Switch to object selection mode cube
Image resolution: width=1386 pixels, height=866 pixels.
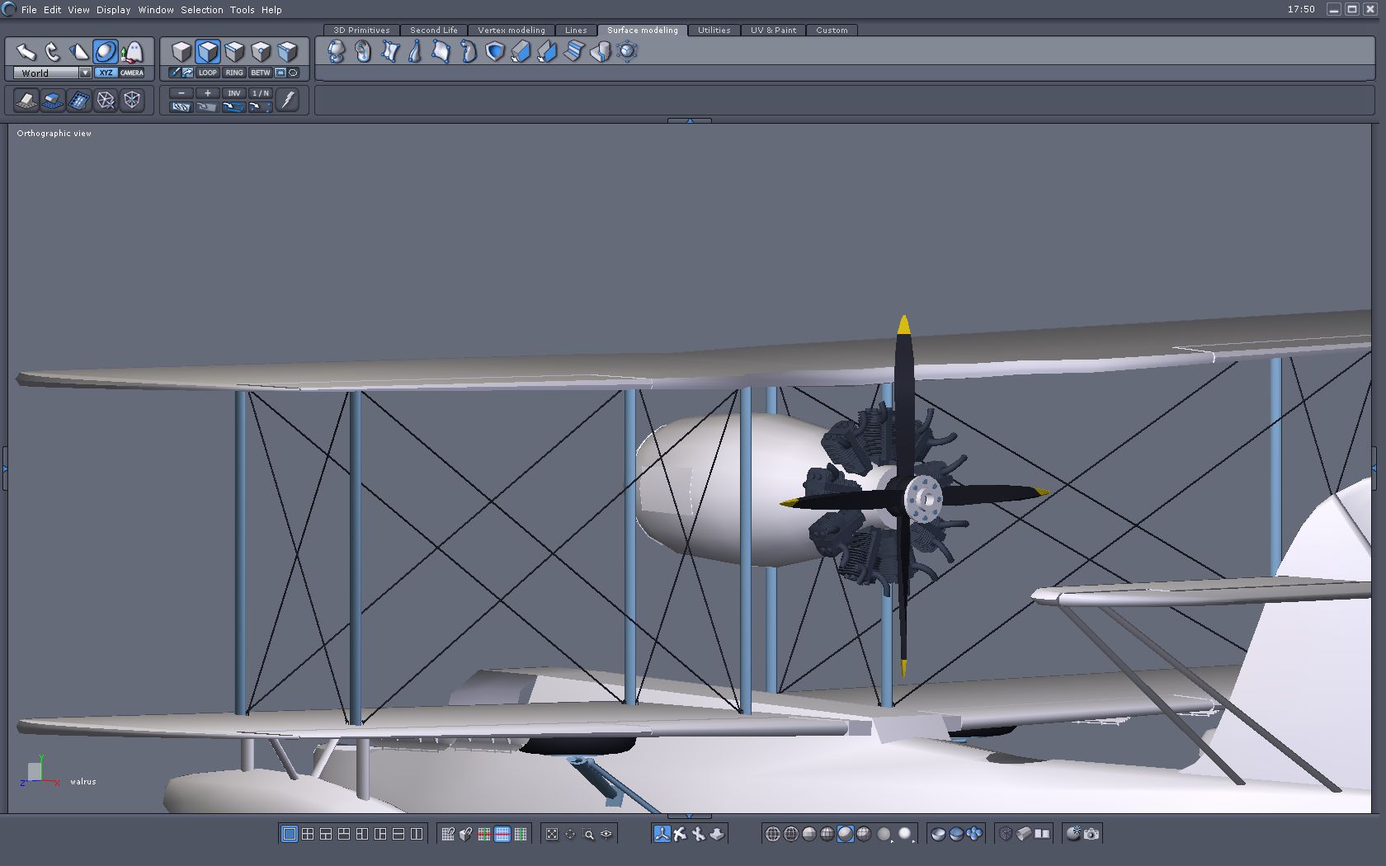[x=181, y=52]
